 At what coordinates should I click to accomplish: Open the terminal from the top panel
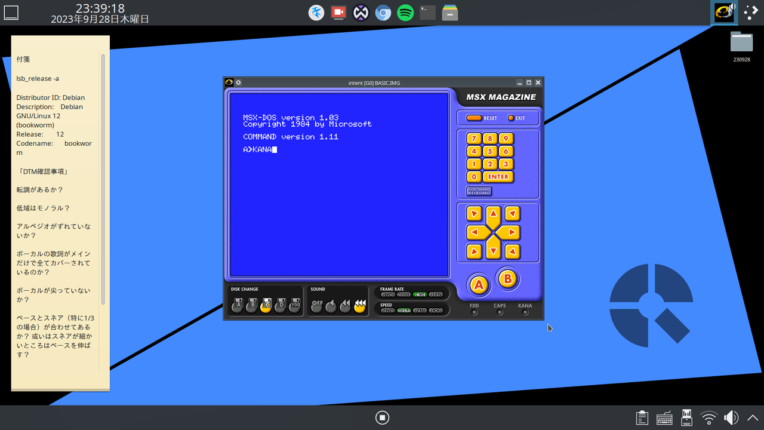tap(427, 13)
